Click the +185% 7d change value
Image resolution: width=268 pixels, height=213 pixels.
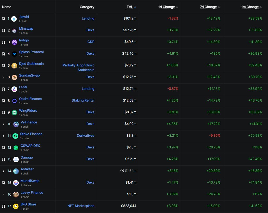(215, 53)
